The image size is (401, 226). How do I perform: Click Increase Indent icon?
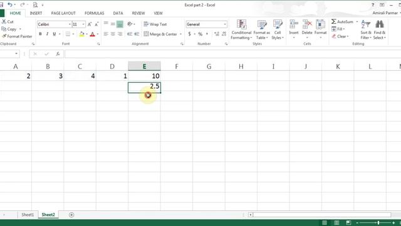point(137,34)
